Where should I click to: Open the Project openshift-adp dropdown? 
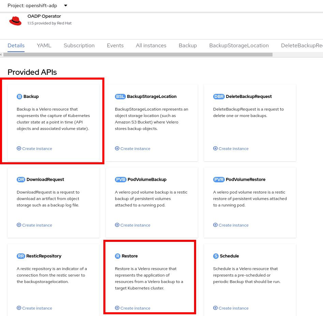coord(38,5)
